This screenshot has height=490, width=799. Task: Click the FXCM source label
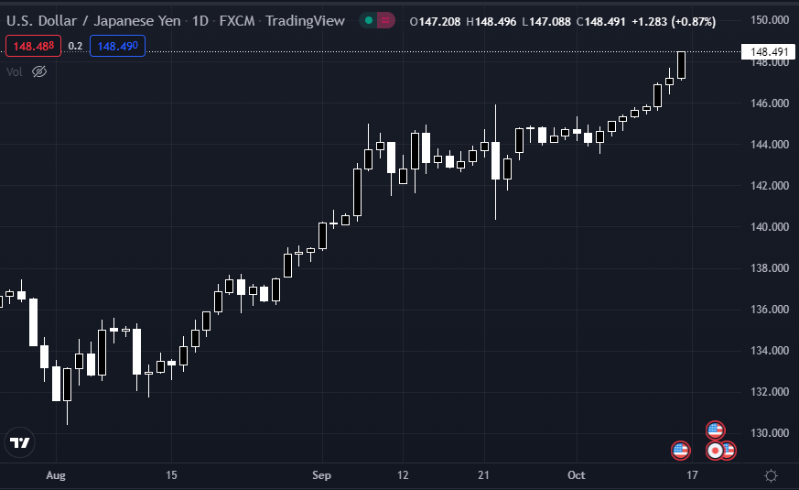(x=237, y=21)
